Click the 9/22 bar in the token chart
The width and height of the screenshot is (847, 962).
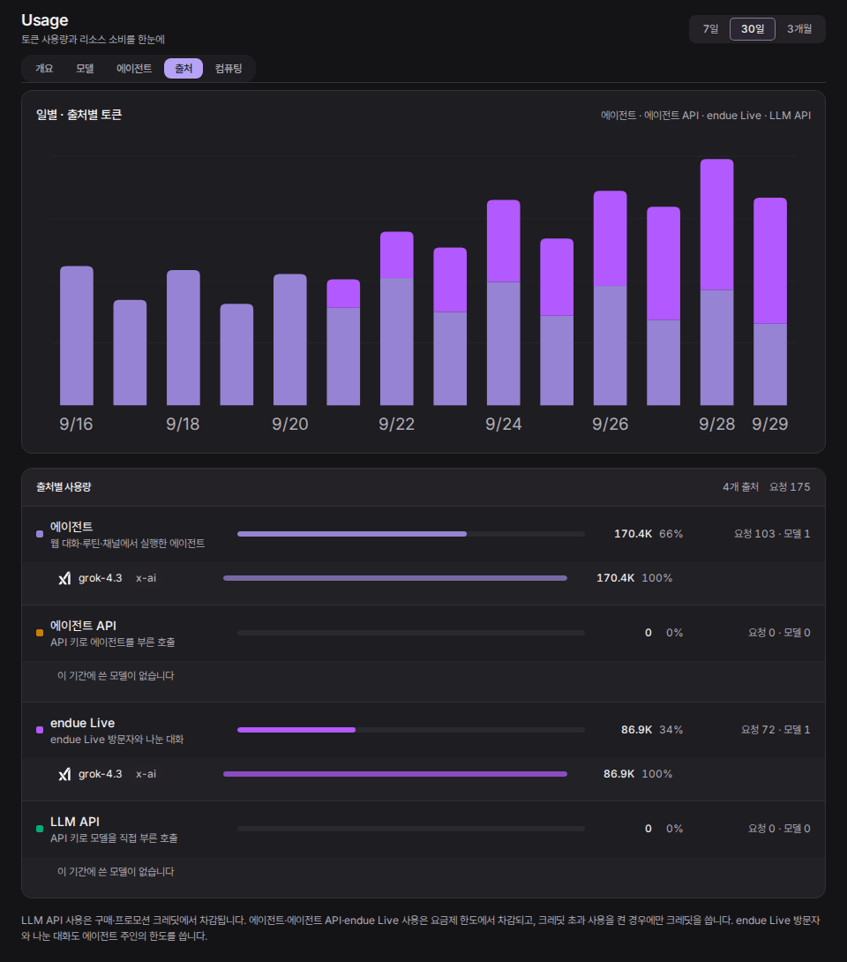[x=397, y=319]
